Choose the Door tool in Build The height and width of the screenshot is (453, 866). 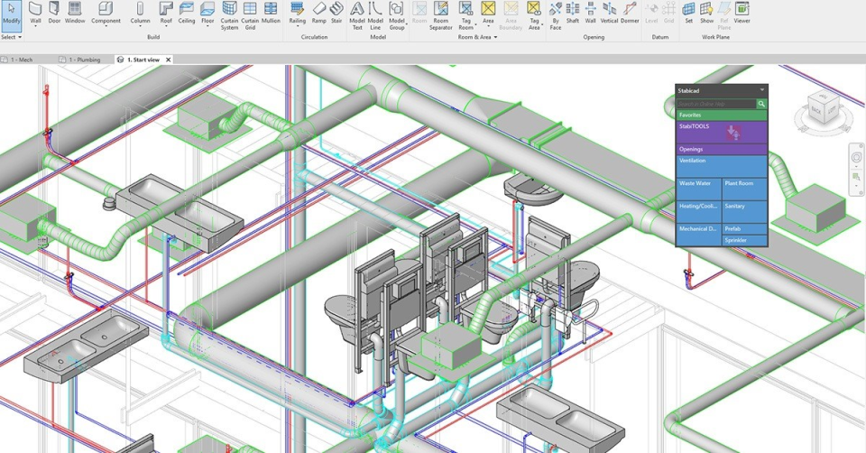click(x=56, y=14)
